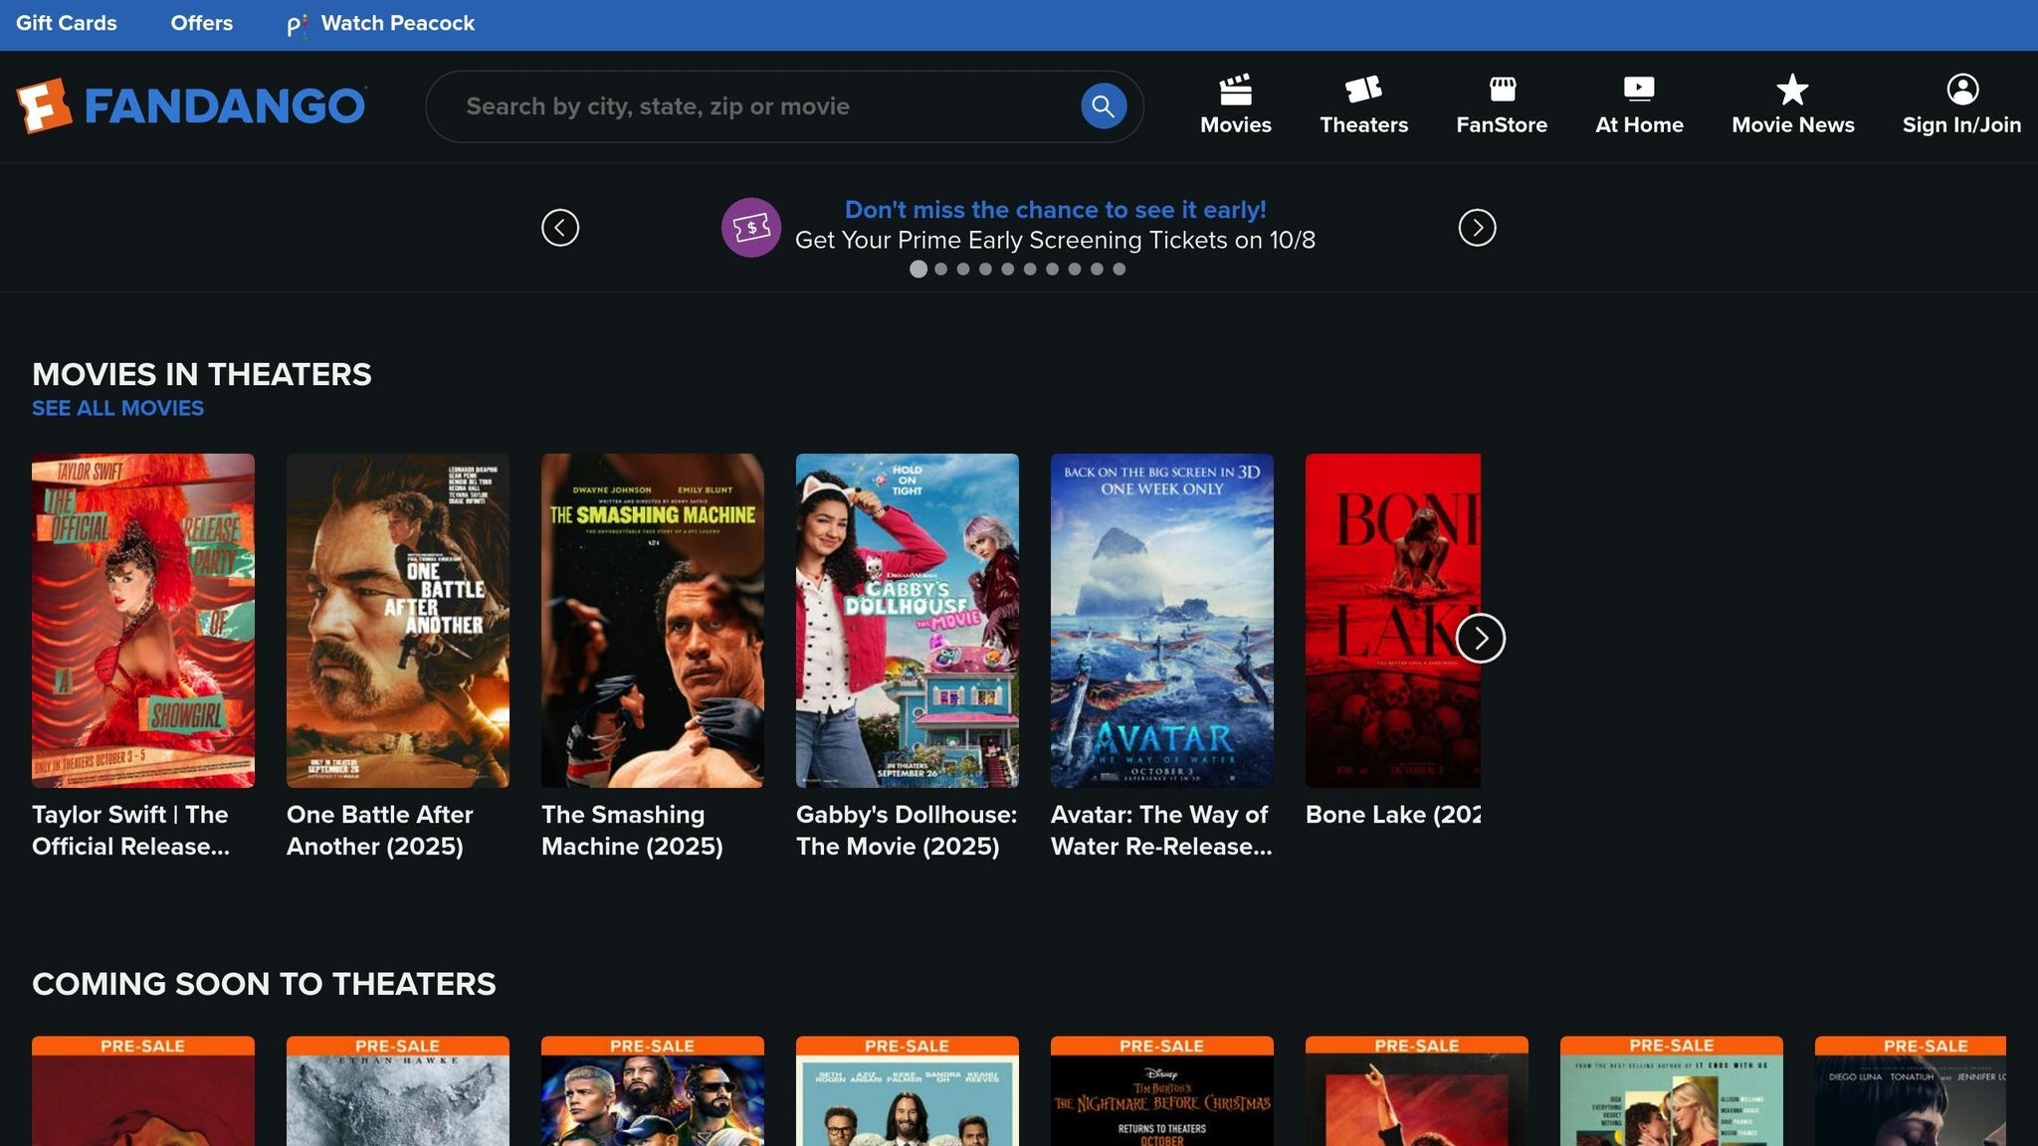Focus the city, state, zip search field

(x=756, y=106)
